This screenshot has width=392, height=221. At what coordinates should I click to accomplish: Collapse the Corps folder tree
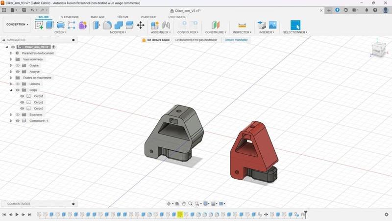click(x=11, y=90)
